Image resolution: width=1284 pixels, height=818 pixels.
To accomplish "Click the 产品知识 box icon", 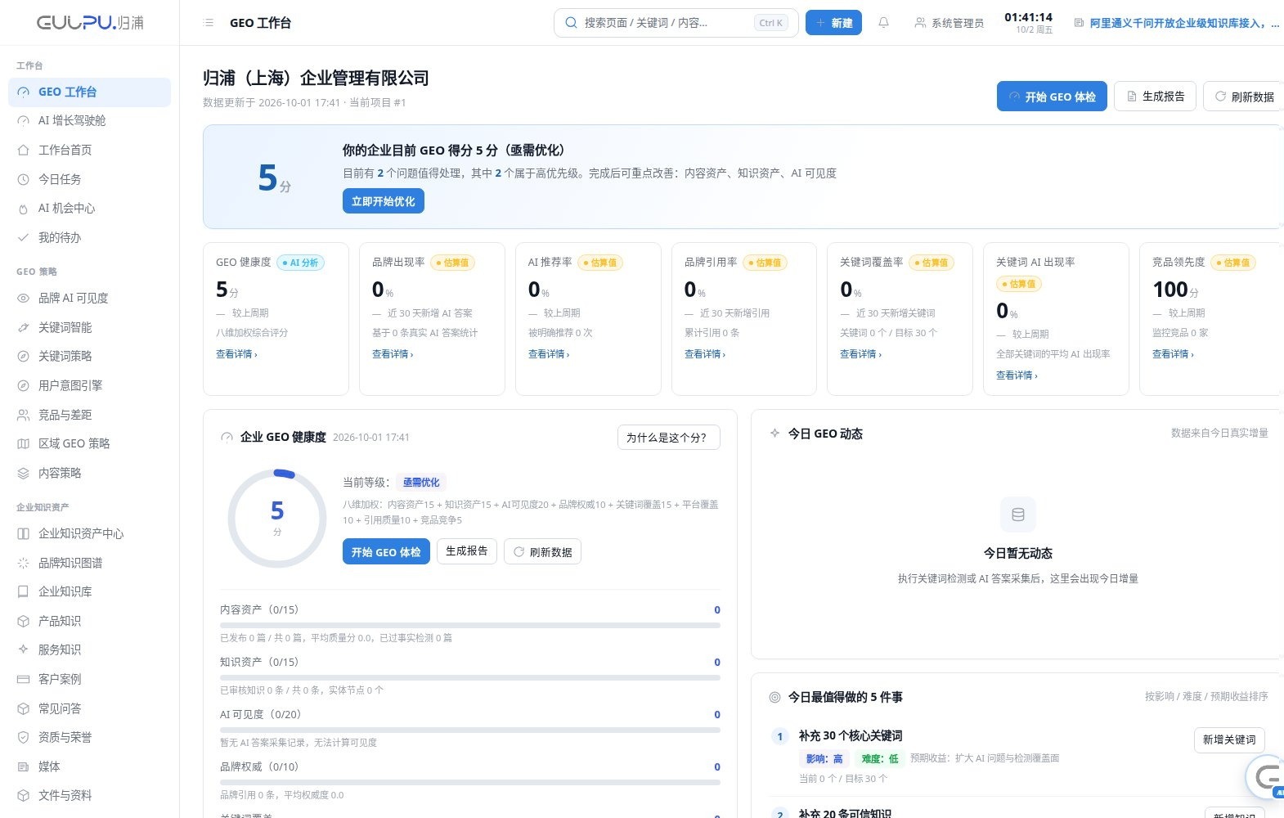I will [23, 621].
